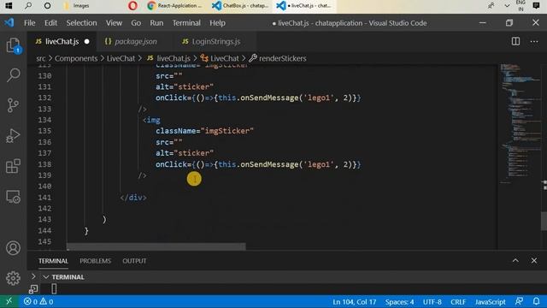Show hidden system tray icons

(507, 6)
